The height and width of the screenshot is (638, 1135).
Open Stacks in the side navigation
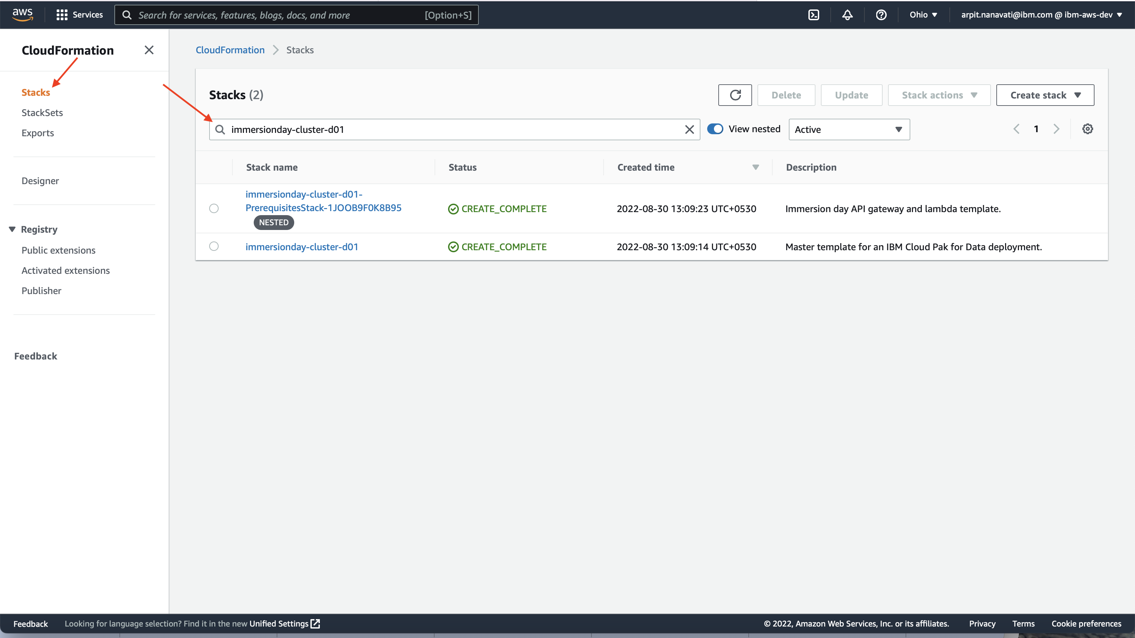pyautogui.click(x=36, y=92)
